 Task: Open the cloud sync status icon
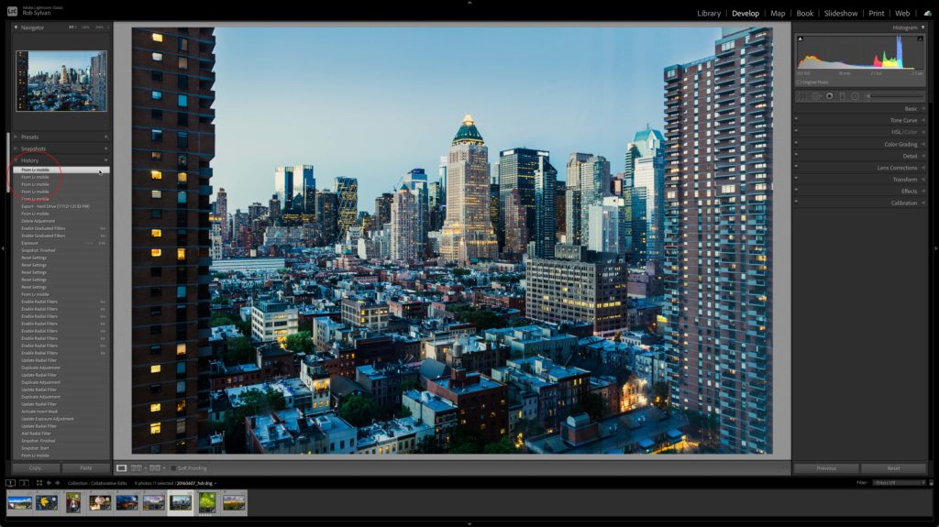[928, 13]
